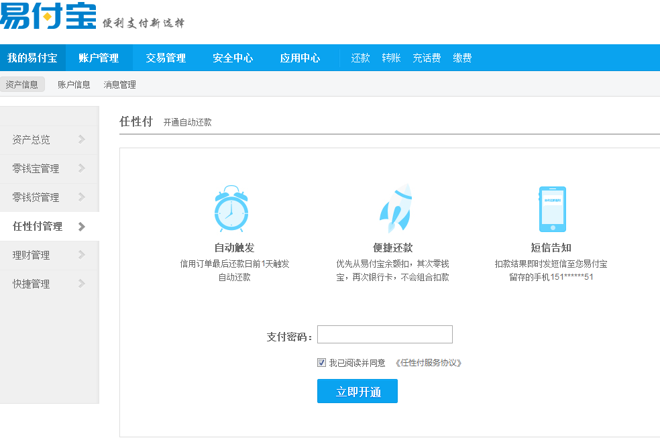The width and height of the screenshot is (660, 438).
Task: Open the 我的易付宝 tab
Action: point(32,58)
